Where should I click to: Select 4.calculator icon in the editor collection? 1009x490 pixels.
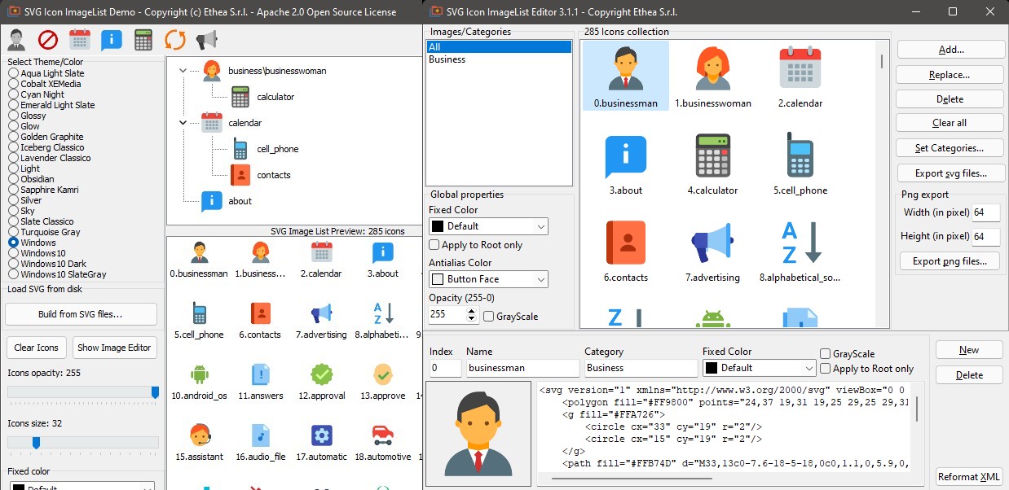(x=713, y=164)
